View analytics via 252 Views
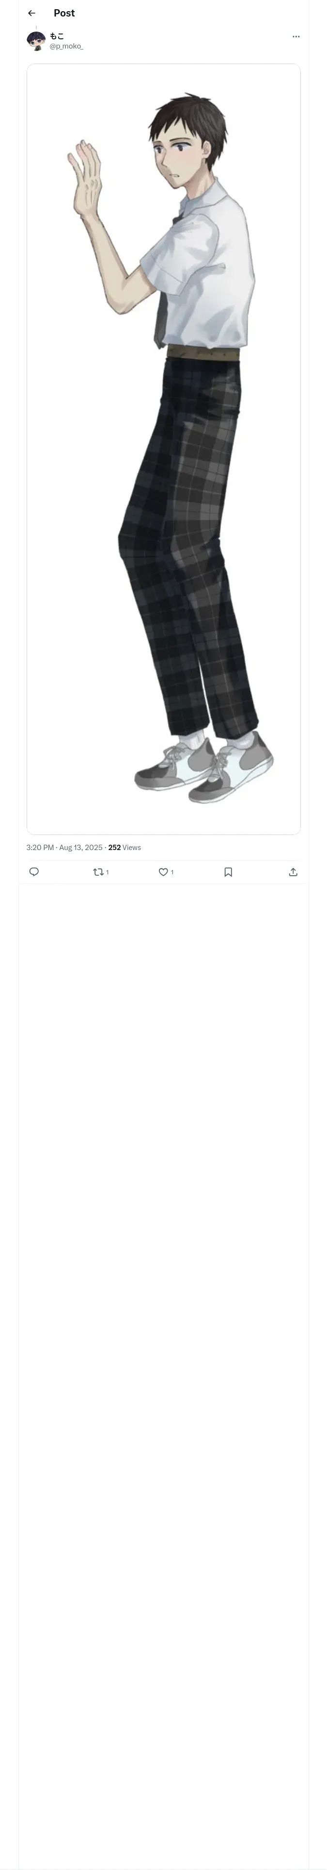 point(125,847)
